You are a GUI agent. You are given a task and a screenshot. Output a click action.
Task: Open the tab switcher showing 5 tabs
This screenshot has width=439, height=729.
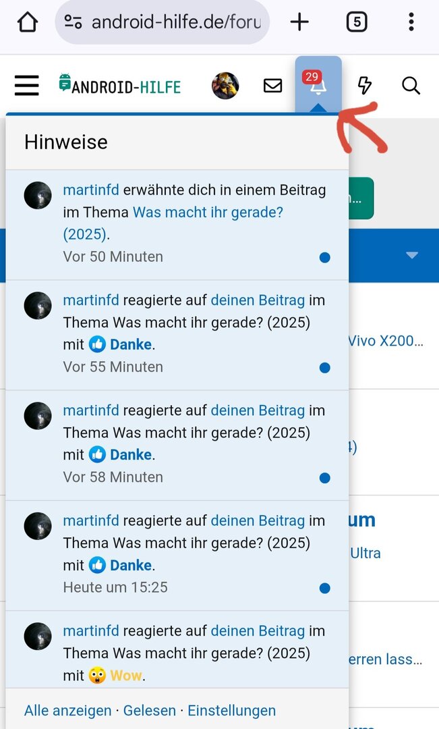[357, 22]
